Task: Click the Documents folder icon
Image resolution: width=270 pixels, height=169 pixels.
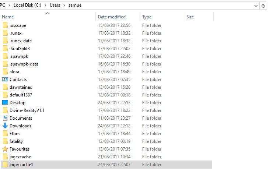Action: pos(5,118)
